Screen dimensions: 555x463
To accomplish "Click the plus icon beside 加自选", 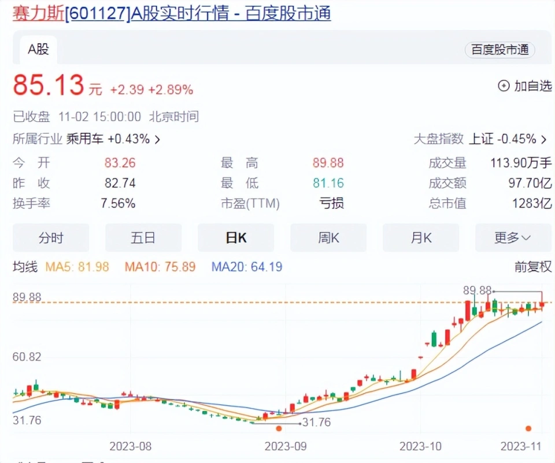I will pyautogui.click(x=504, y=86).
